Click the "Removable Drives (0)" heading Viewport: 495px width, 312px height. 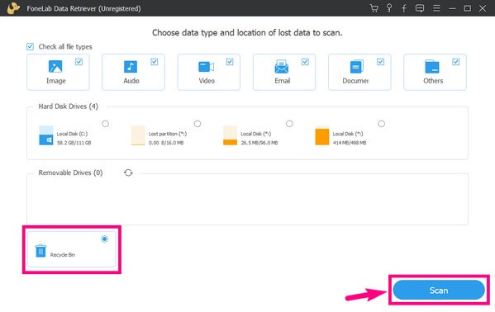click(x=70, y=173)
